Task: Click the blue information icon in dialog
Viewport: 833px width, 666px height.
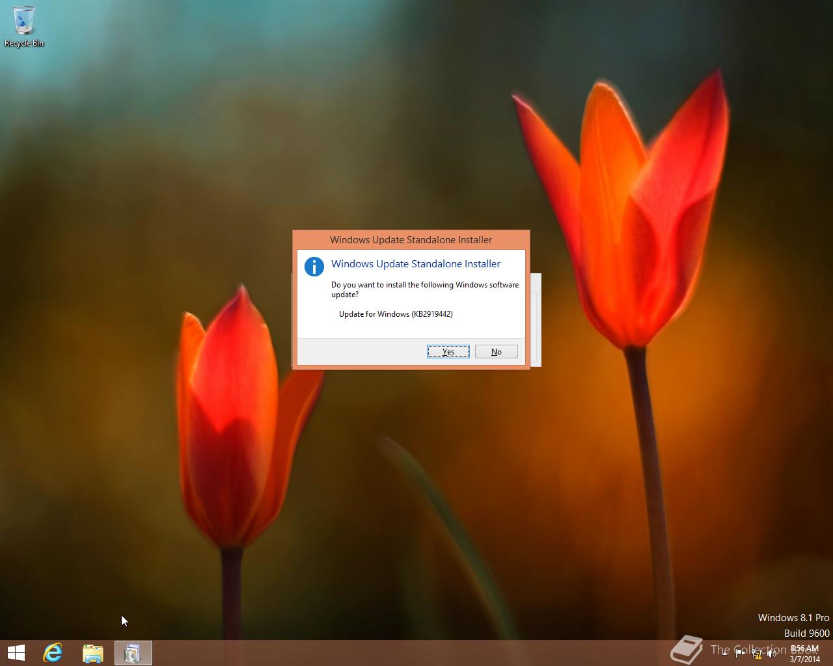Action: coord(314,267)
